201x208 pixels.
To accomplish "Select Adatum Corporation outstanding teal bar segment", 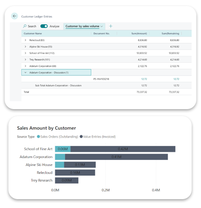I will [60, 157].
